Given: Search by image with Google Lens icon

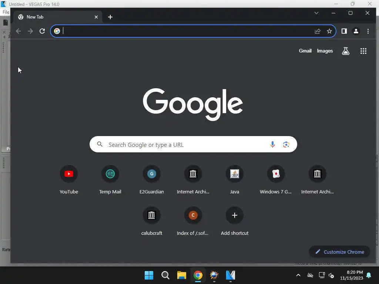Looking at the screenshot, I should pyautogui.click(x=286, y=145).
